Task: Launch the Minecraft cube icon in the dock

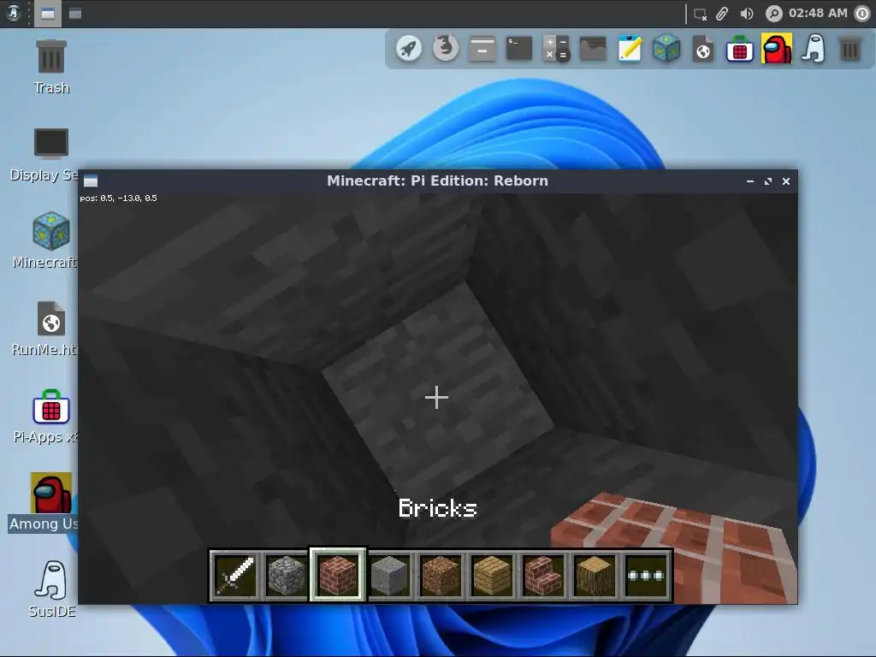Action: (666, 49)
